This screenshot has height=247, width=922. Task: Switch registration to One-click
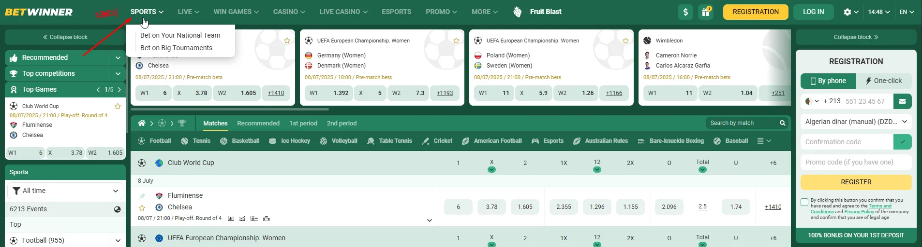[884, 81]
